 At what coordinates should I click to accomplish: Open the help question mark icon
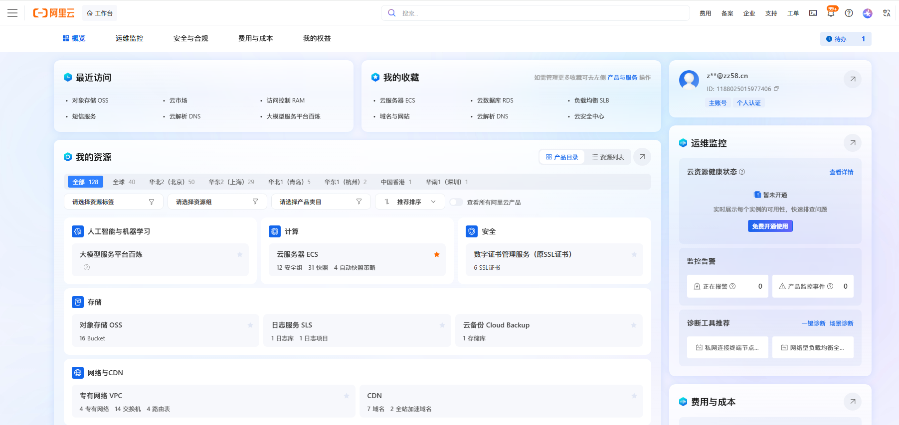[x=849, y=13]
